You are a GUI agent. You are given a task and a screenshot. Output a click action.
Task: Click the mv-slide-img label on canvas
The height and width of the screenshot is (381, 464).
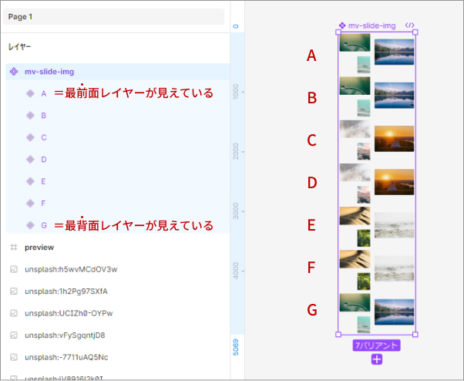click(372, 25)
